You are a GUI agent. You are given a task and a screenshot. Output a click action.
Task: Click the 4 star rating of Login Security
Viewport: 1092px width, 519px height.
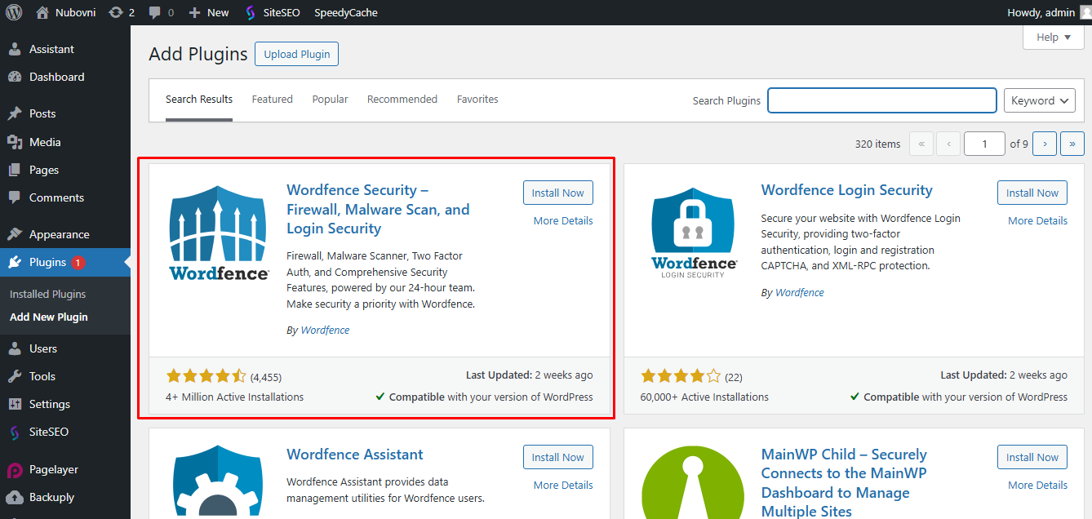point(681,376)
